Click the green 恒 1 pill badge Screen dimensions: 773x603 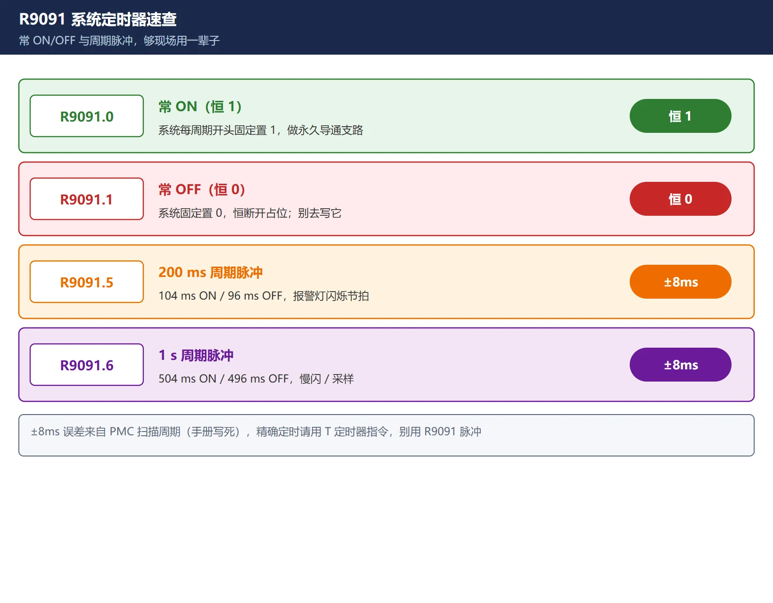(680, 116)
